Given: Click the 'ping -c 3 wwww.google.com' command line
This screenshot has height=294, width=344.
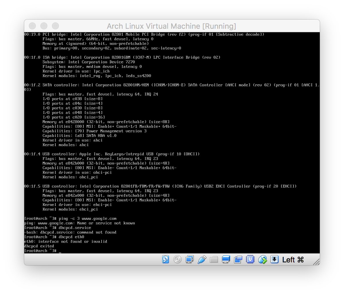Looking at the screenshot, I should (70, 219).
